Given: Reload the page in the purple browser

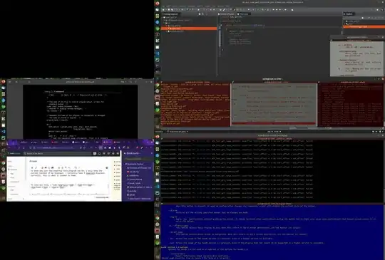Looking at the screenshot, I should pos(31,148).
